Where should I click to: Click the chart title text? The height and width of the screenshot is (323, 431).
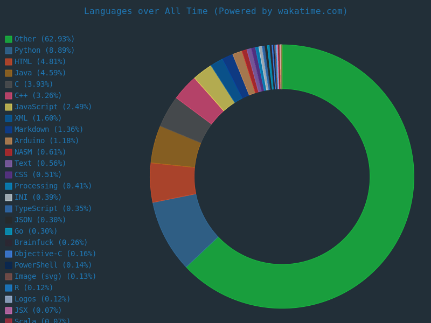pyautogui.click(x=215, y=11)
